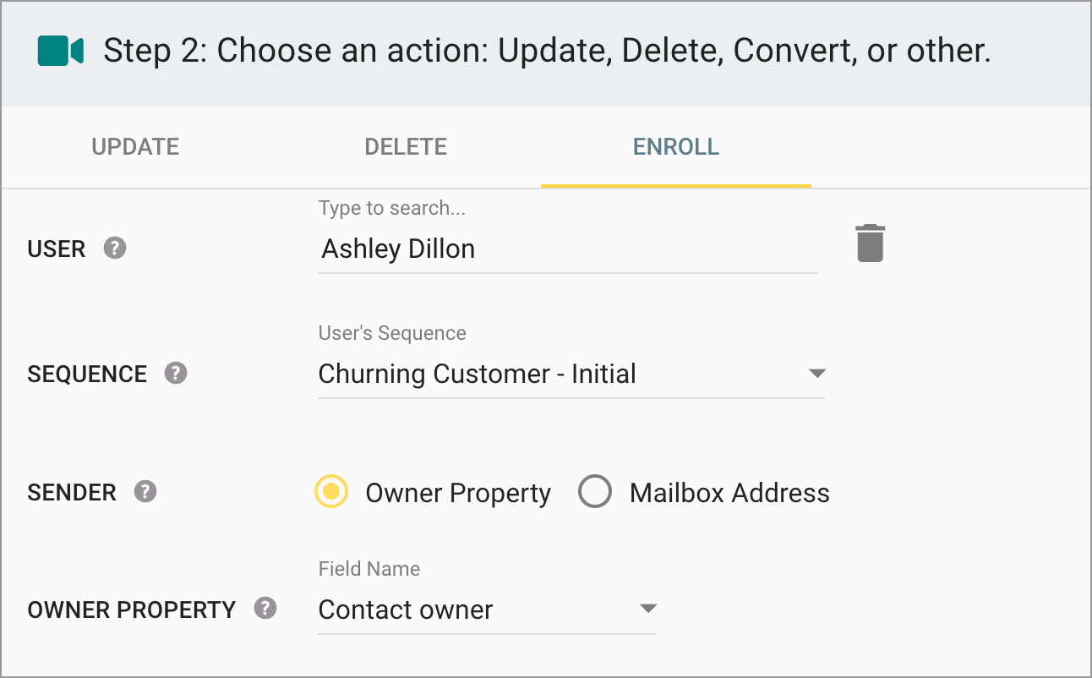This screenshot has height=678, width=1092.
Task: Click the Owner Property label text
Action: (457, 493)
